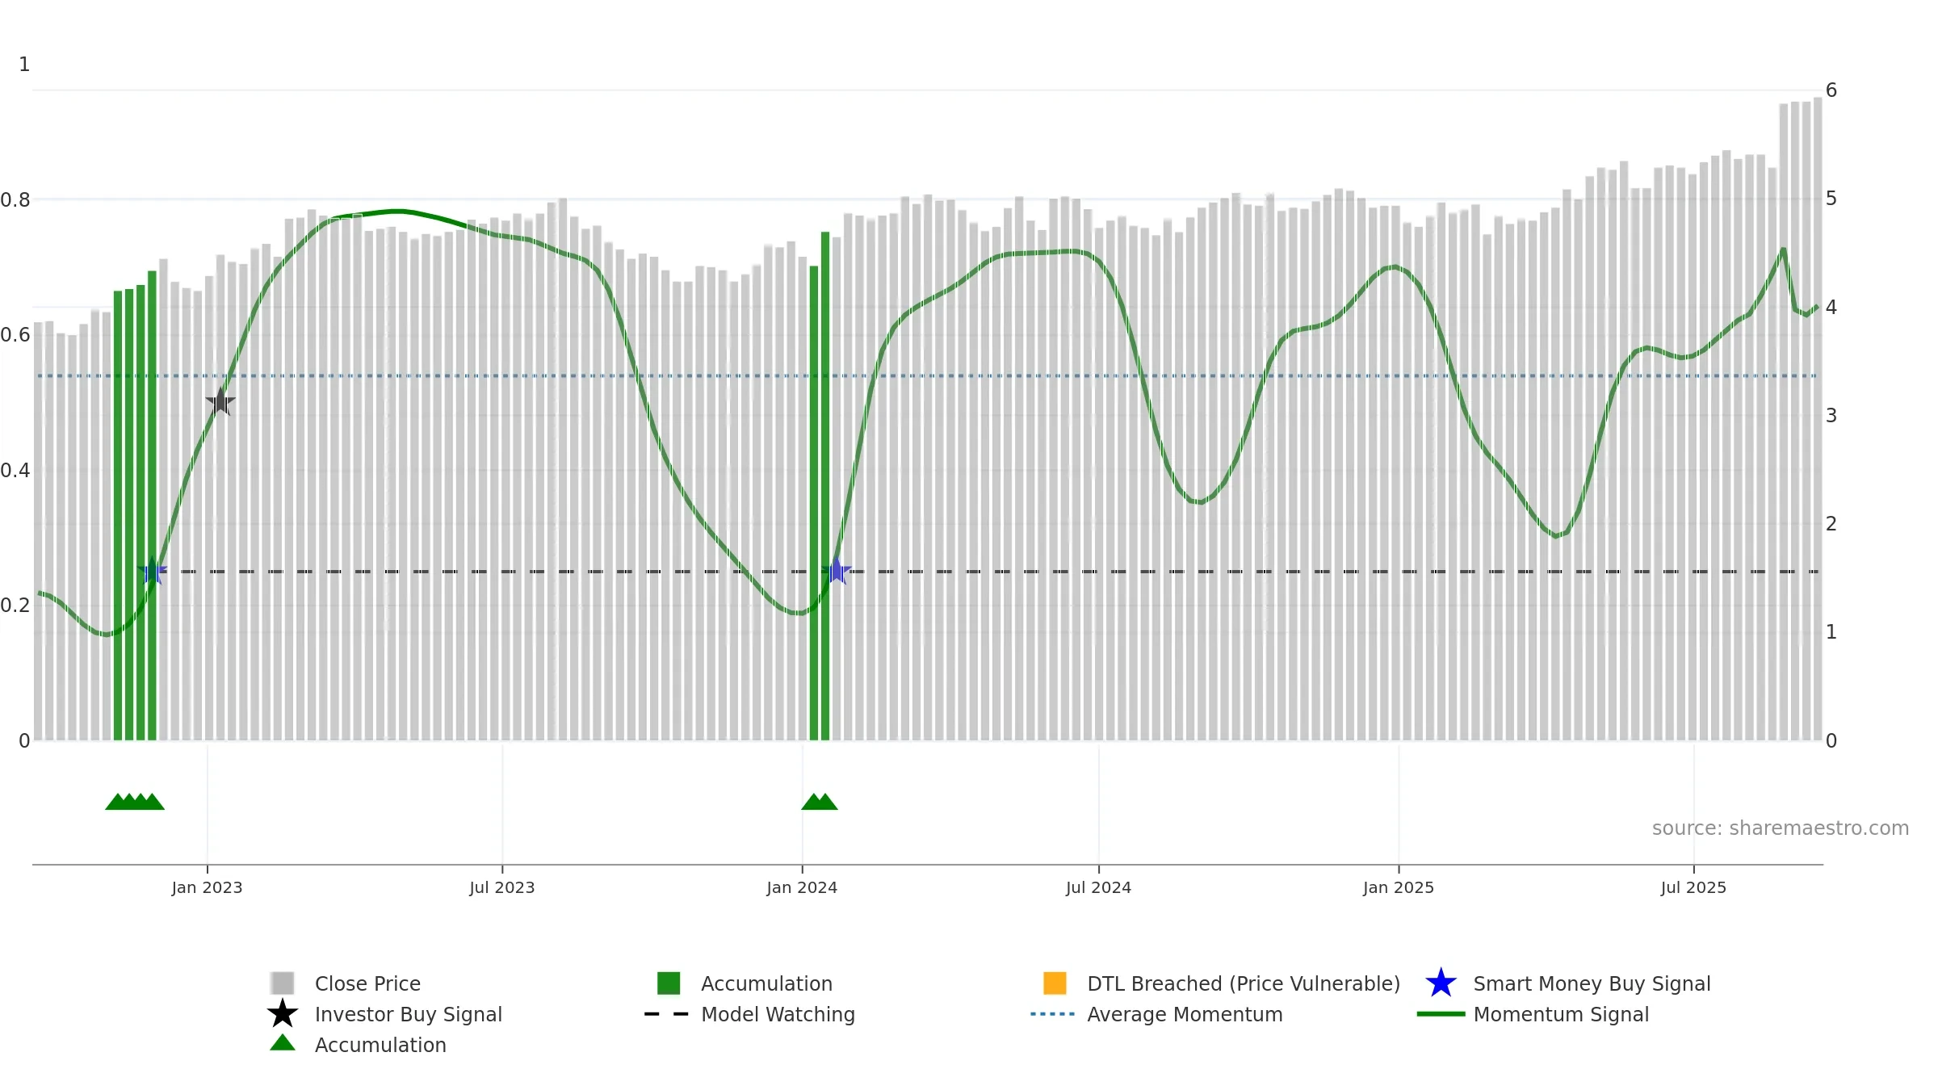This screenshot has width=1938, height=1090.
Task: Click the black Investor Buy Signal legend star
Action: pos(283,1014)
